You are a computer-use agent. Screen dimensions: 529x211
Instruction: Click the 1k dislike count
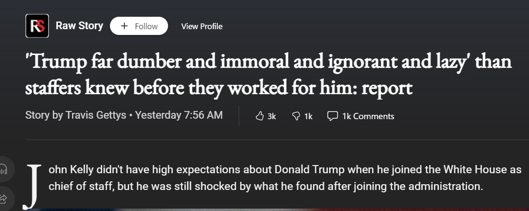308,116
